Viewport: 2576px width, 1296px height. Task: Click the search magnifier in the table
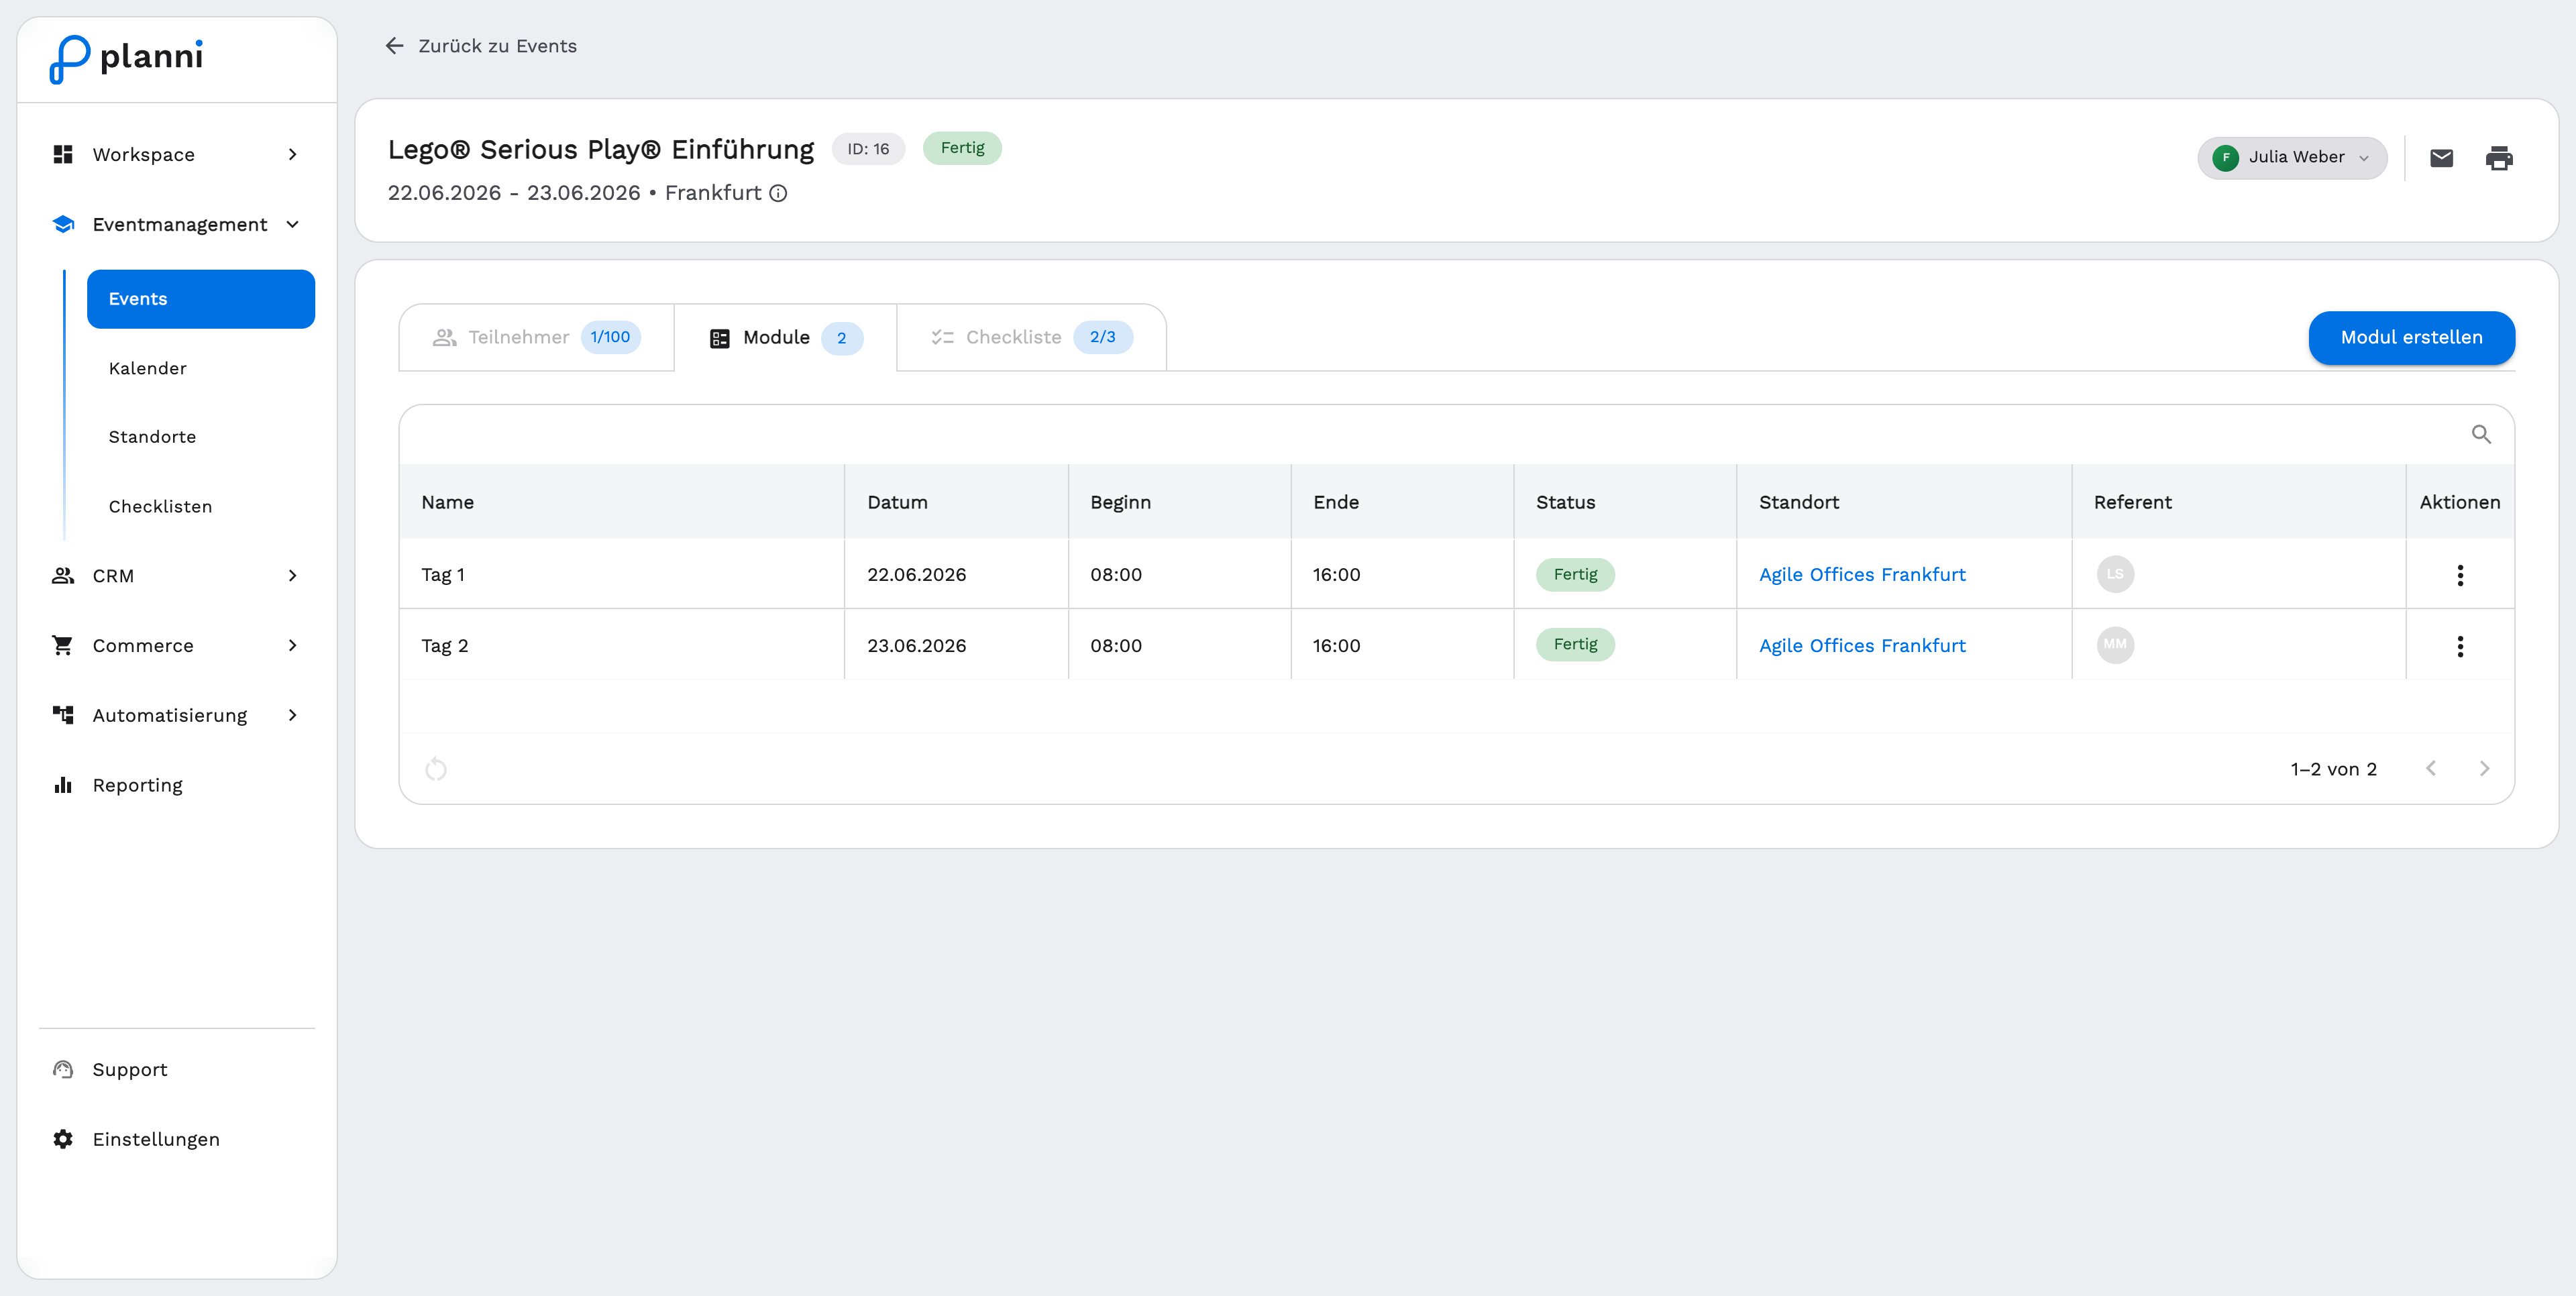click(x=2481, y=434)
